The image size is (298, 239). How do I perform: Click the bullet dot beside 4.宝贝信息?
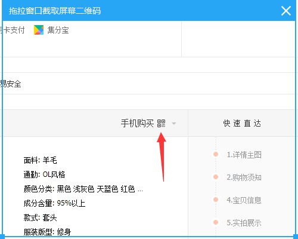pyautogui.click(x=216, y=200)
